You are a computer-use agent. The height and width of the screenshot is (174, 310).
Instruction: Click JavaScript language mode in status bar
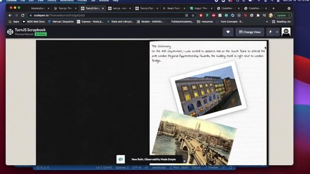(159, 168)
